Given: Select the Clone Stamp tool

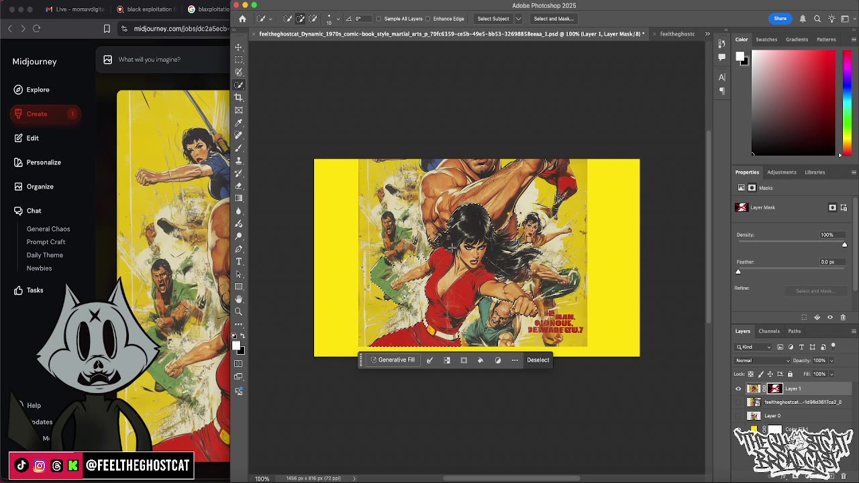Looking at the screenshot, I should (238, 161).
